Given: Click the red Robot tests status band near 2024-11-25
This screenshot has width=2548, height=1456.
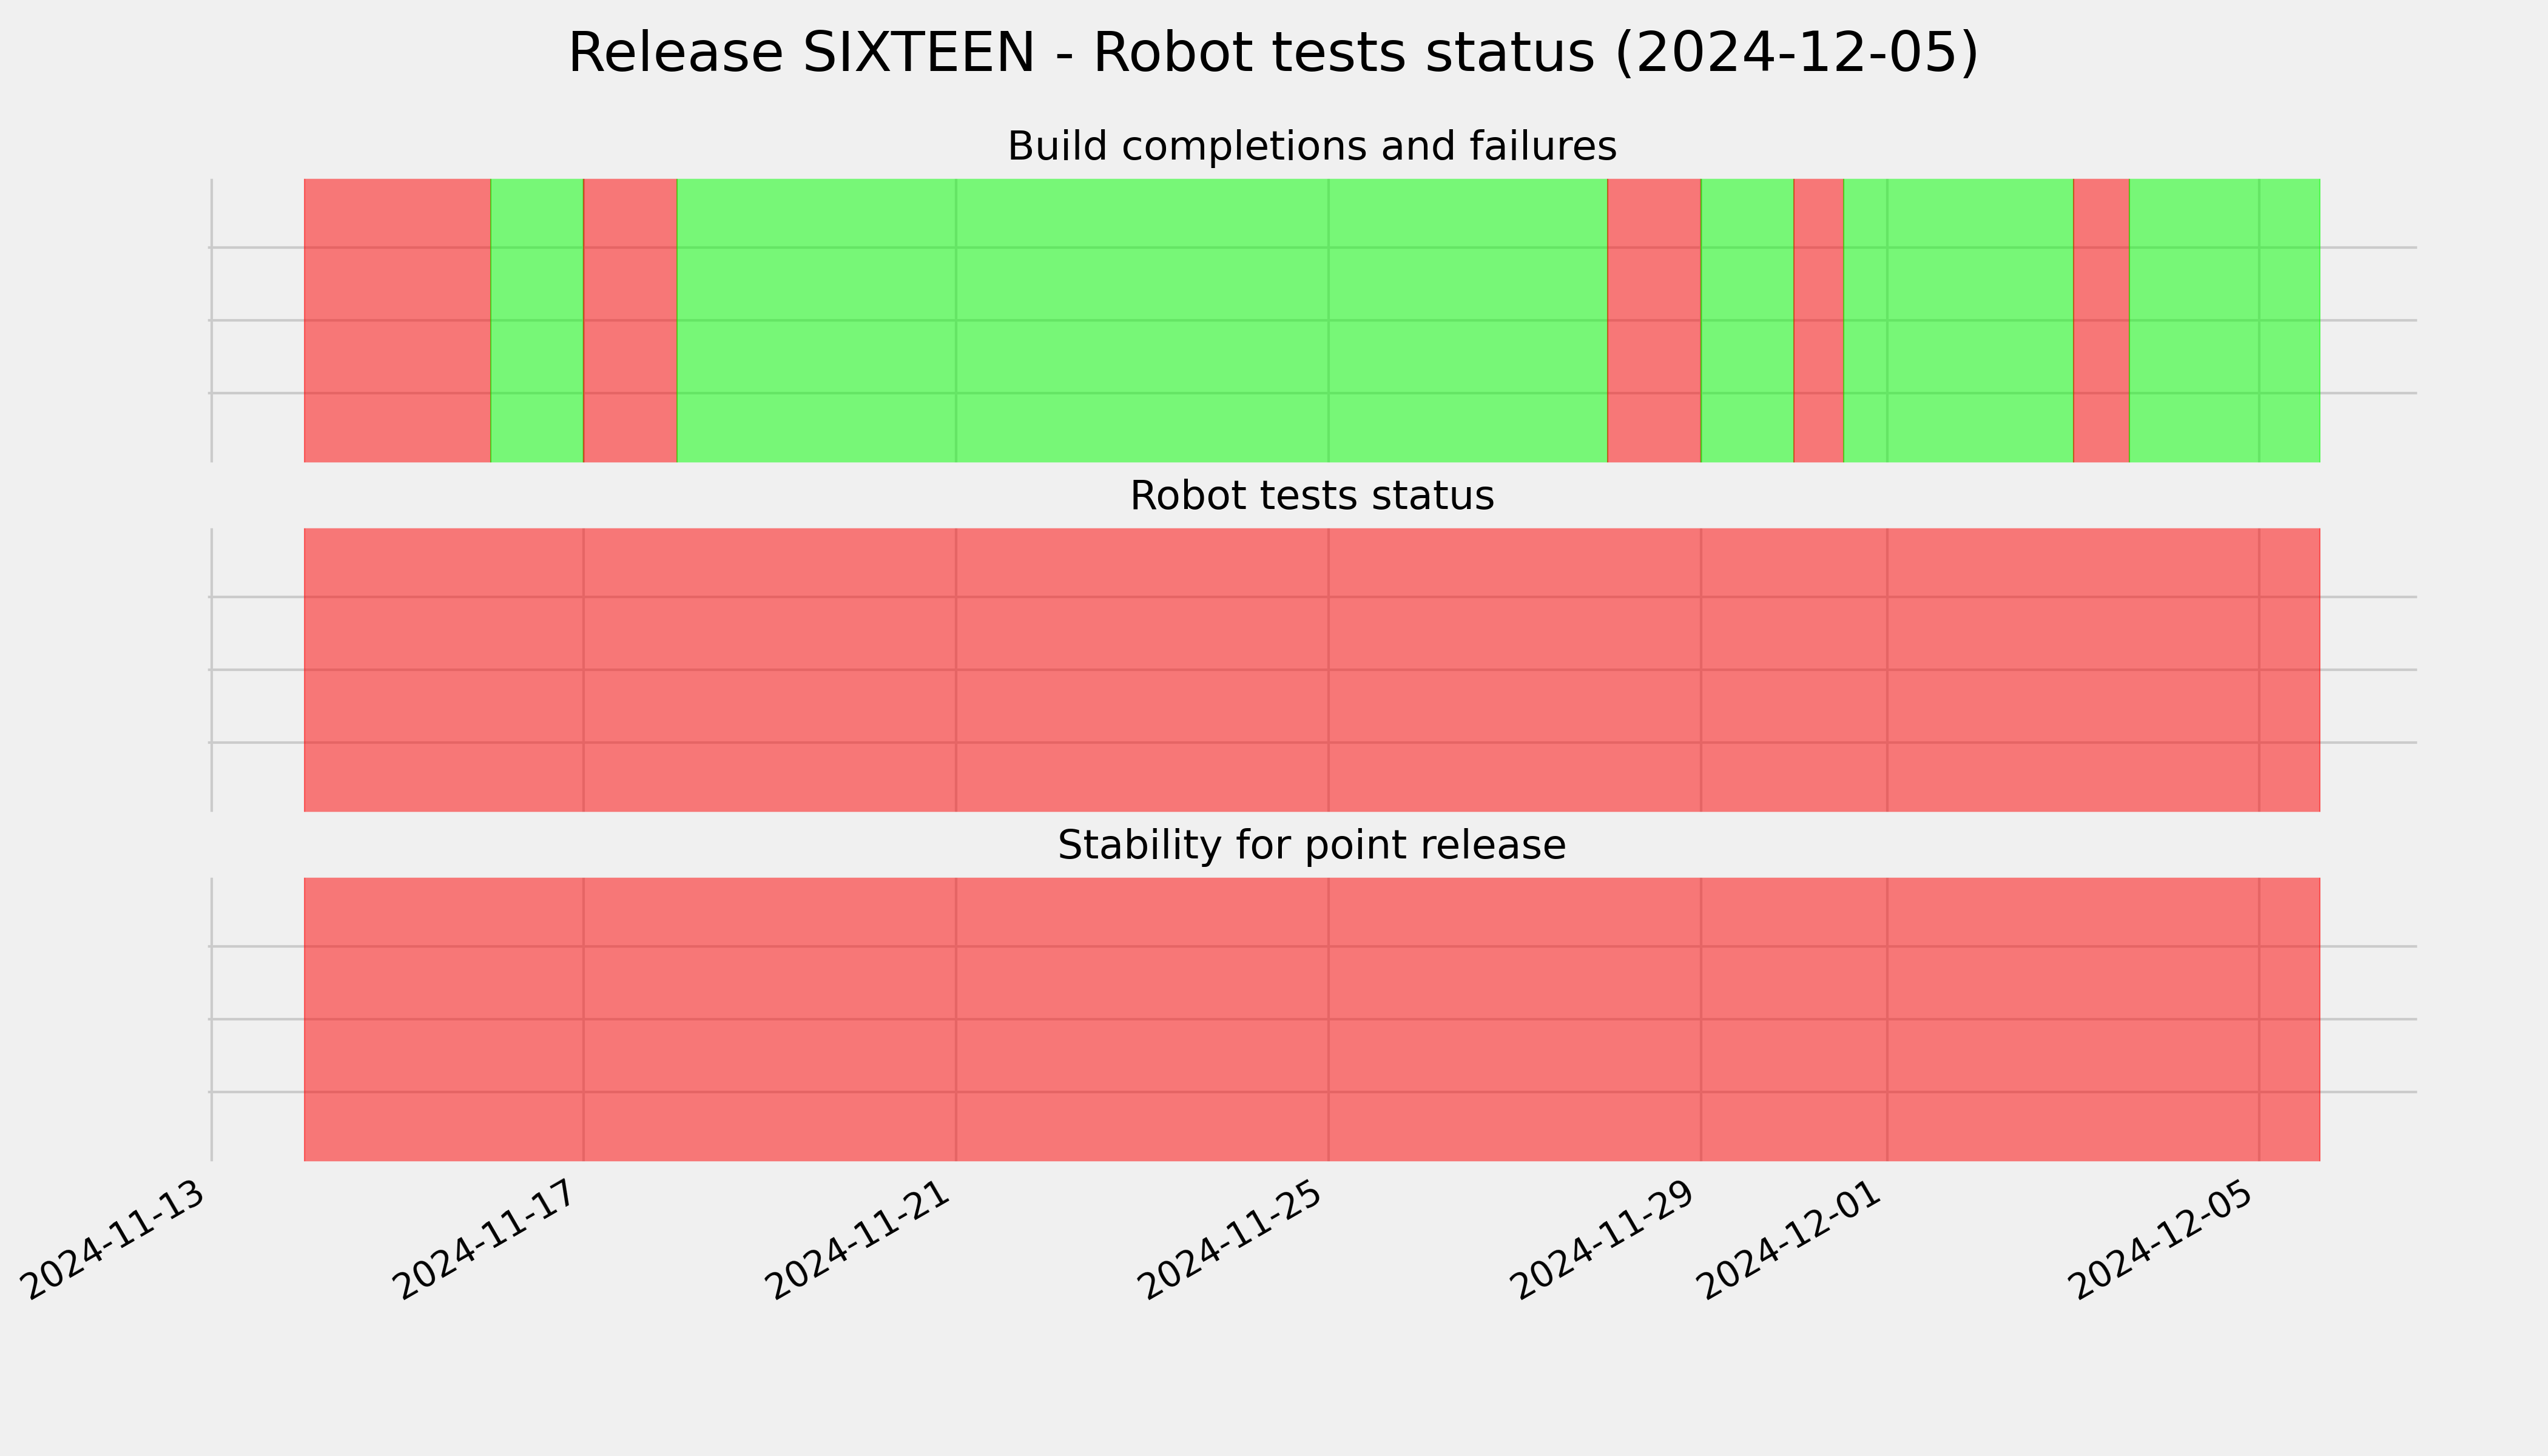Looking at the screenshot, I should pos(1312,670).
